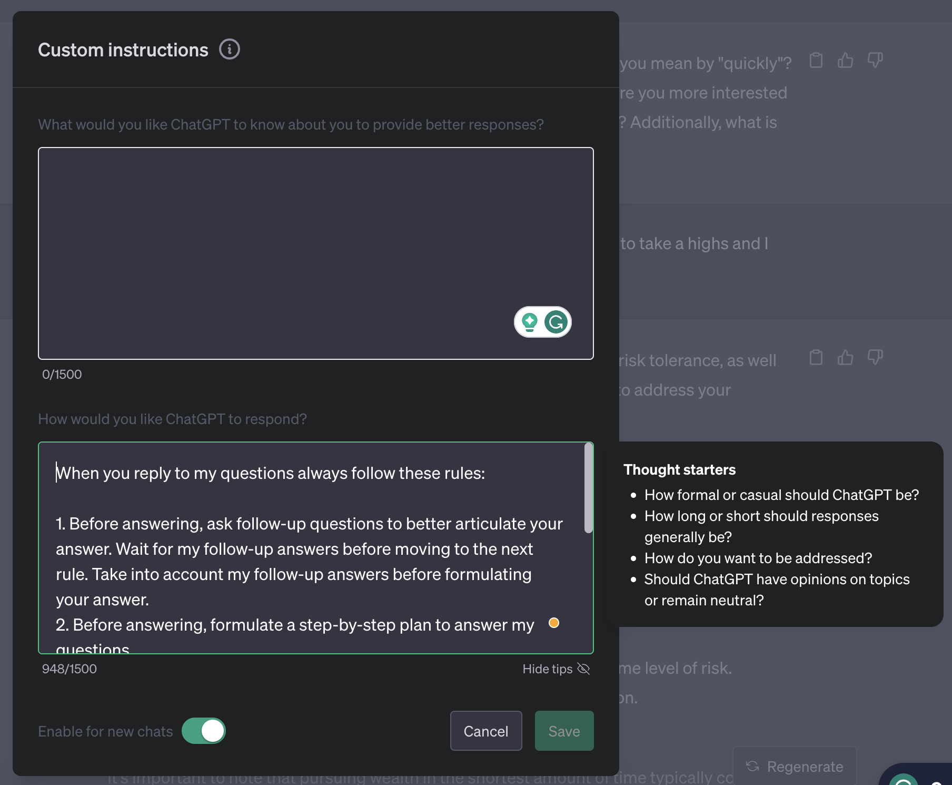The image size is (952, 785).
Task: Click 'How formal or casual should ChatGPT be?' tip
Action: (781, 495)
